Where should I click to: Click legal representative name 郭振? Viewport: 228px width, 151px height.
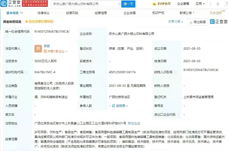tap(47, 46)
